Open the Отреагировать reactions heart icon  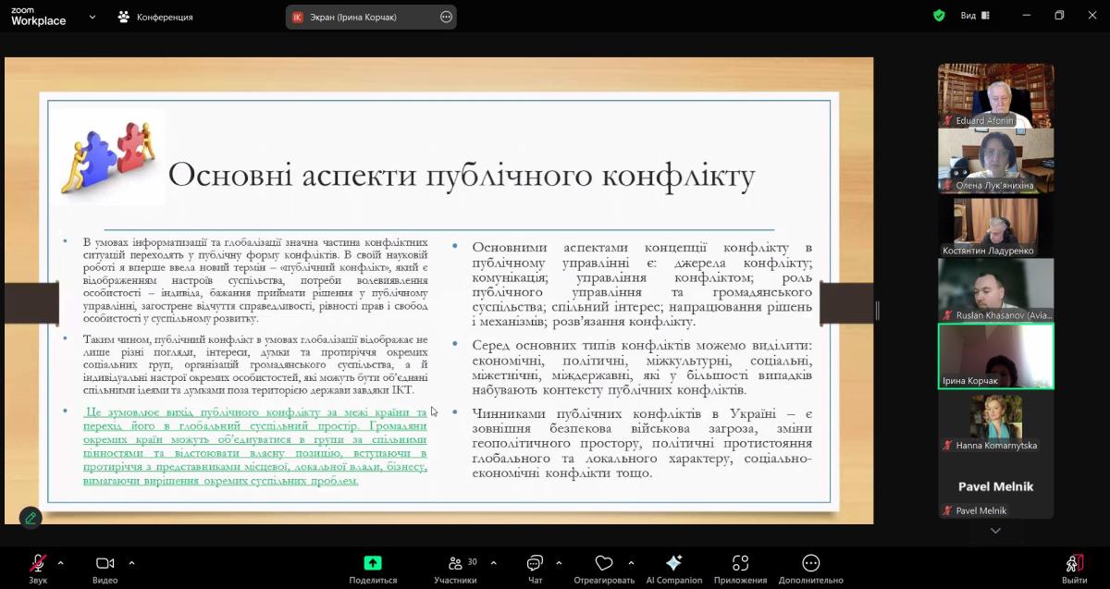604,567
